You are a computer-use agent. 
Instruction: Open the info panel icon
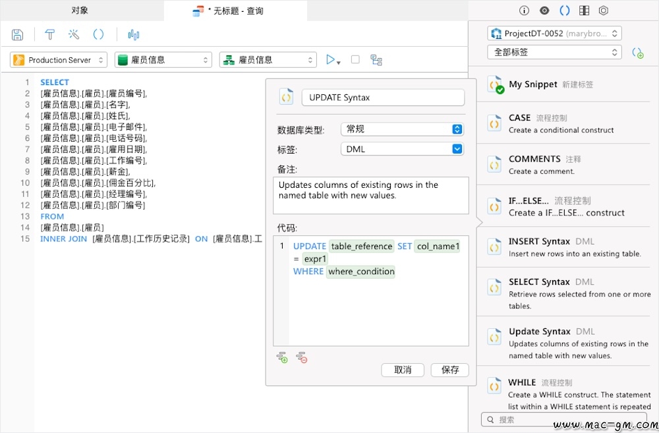(x=524, y=11)
